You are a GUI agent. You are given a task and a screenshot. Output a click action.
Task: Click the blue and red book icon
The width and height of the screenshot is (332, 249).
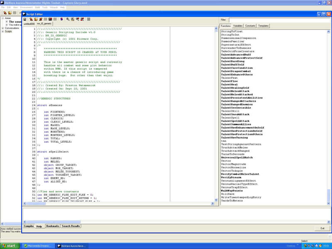coord(61,19)
